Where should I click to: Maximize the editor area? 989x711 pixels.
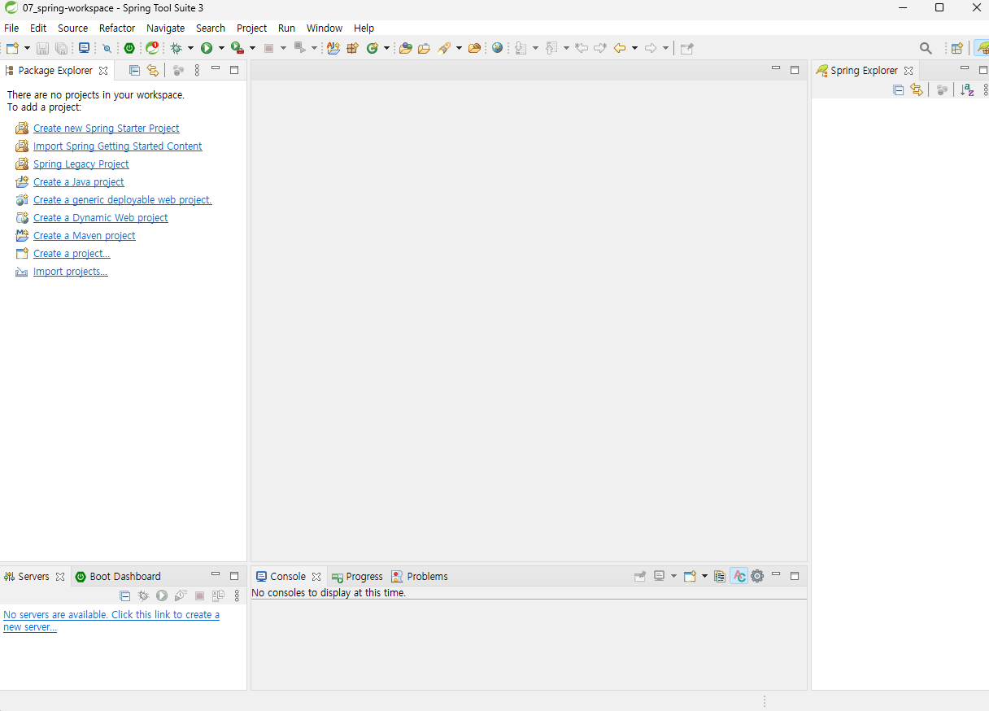click(x=795, y=70)
